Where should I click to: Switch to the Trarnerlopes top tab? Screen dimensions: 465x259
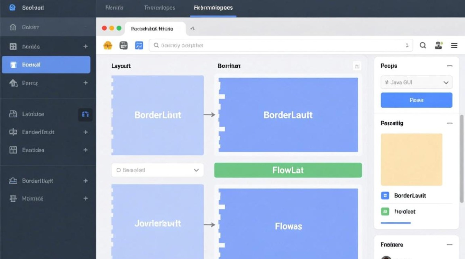pyautogui.click(x=159, y=8)
